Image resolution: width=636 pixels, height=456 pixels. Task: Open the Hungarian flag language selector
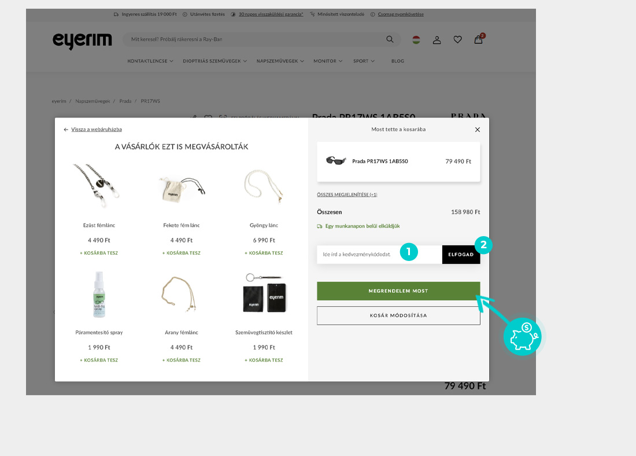click(416, 40)
